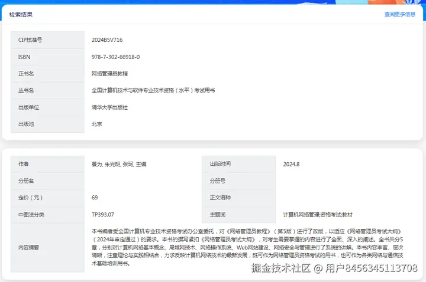Click the 分册号 label cell
The image size is (426, 282).
click(x=239, y=181)
